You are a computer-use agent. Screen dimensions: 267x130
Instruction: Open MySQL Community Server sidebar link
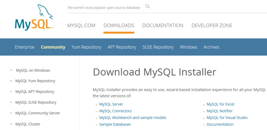point(38,113)
